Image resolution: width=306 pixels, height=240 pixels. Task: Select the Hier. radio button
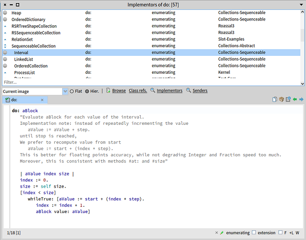click(87, 91)
